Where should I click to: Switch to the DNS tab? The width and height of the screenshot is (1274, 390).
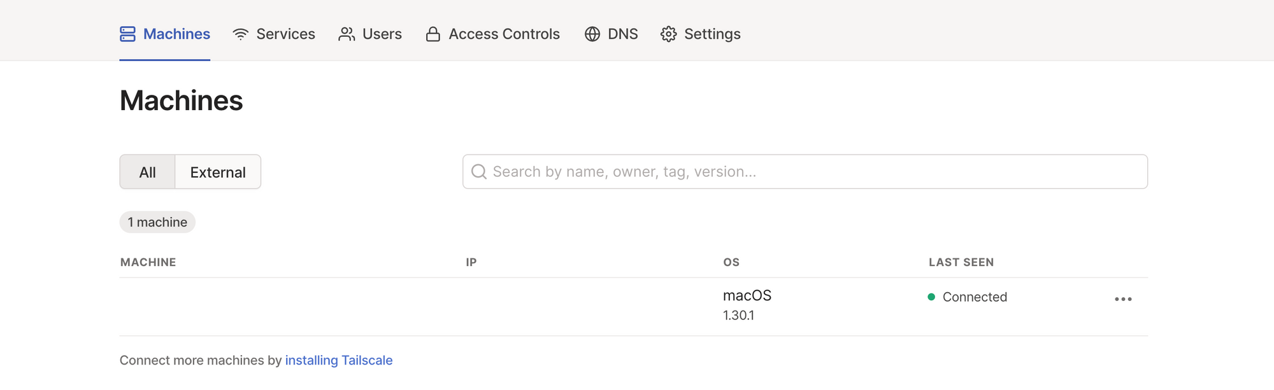click(x=612, y=34)
